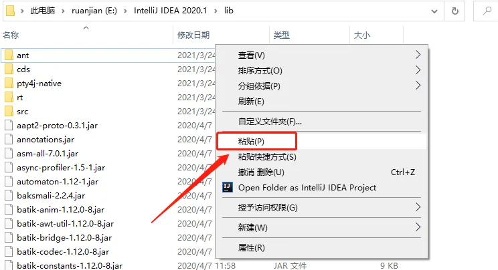498x270 pixels.
Task: Expand the 查看(V) submenu arrow
Action: tap(418, 55)
